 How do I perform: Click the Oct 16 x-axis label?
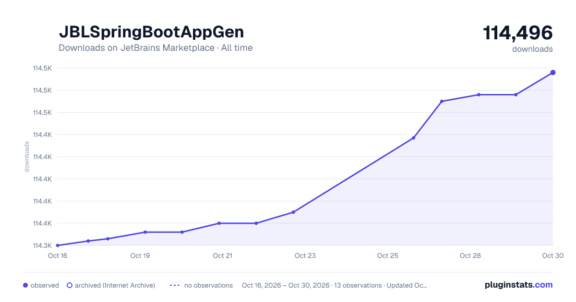click(x=58, y=256)
